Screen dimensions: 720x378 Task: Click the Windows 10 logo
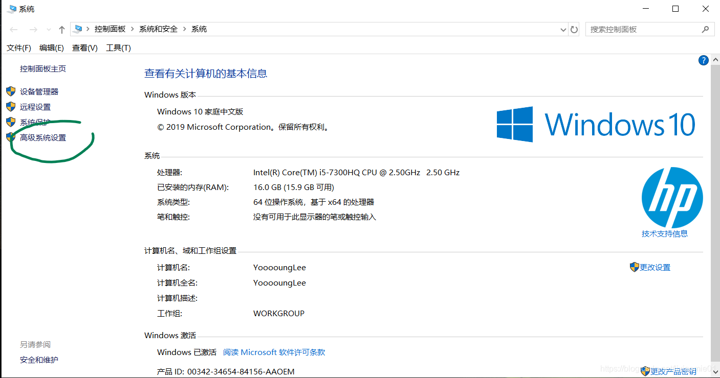(x=596, y=124)
